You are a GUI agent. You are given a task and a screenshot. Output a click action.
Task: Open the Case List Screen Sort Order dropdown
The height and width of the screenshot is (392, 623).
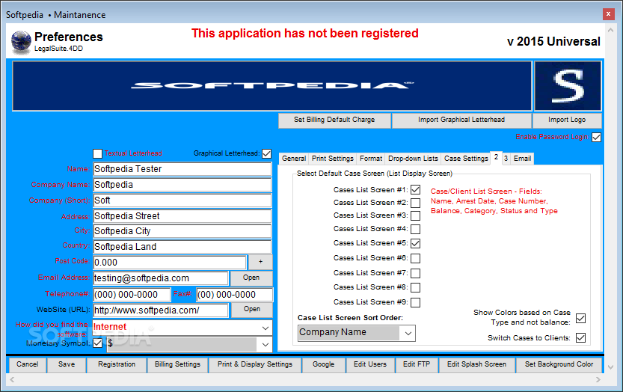point(408,333)
